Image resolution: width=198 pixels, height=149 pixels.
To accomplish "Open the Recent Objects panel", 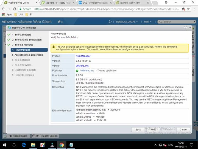I will 45,136.
